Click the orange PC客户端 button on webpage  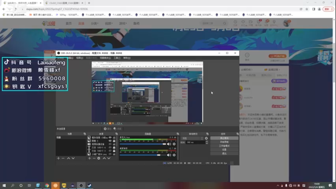coord(277,56)
